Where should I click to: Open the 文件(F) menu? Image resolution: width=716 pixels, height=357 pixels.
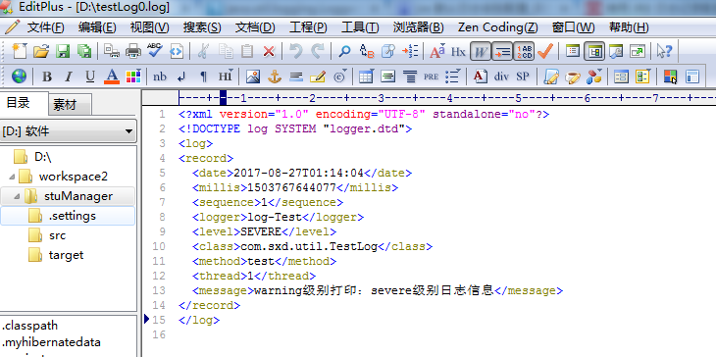(46, 27)
